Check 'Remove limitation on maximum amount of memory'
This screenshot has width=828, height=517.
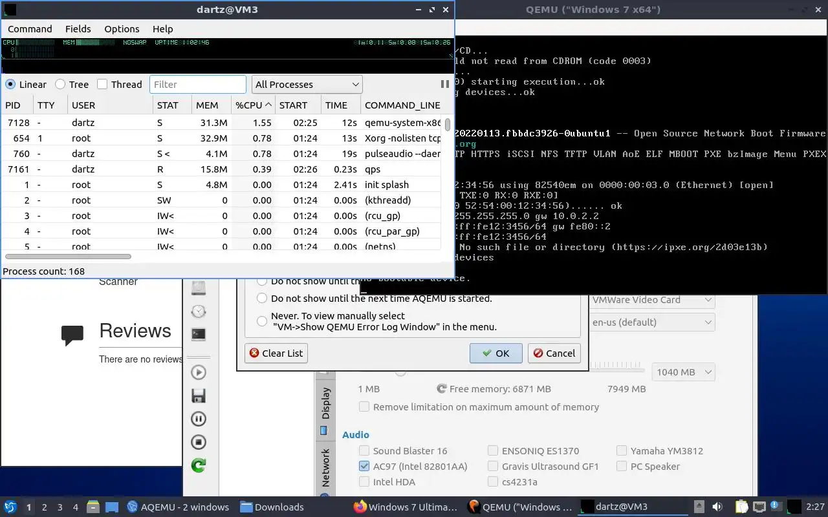point(364,407)
